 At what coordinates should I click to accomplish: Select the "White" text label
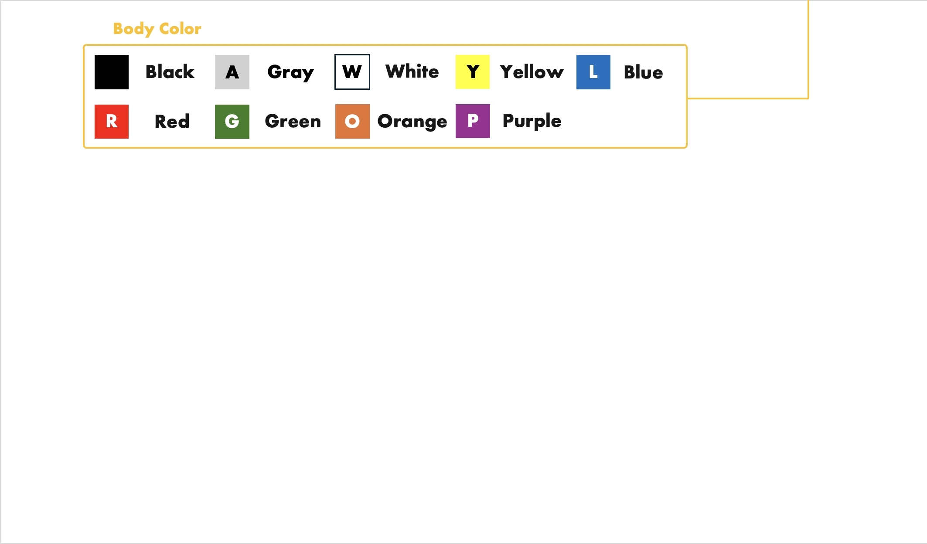(412, 71)
